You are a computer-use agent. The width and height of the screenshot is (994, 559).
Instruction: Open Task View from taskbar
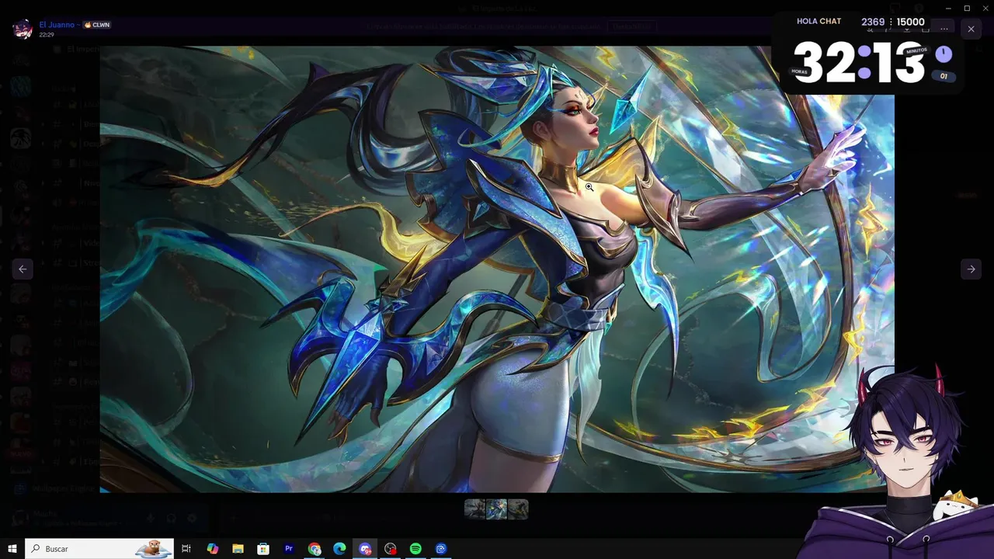pyautogui.click(x=186, y=549)
